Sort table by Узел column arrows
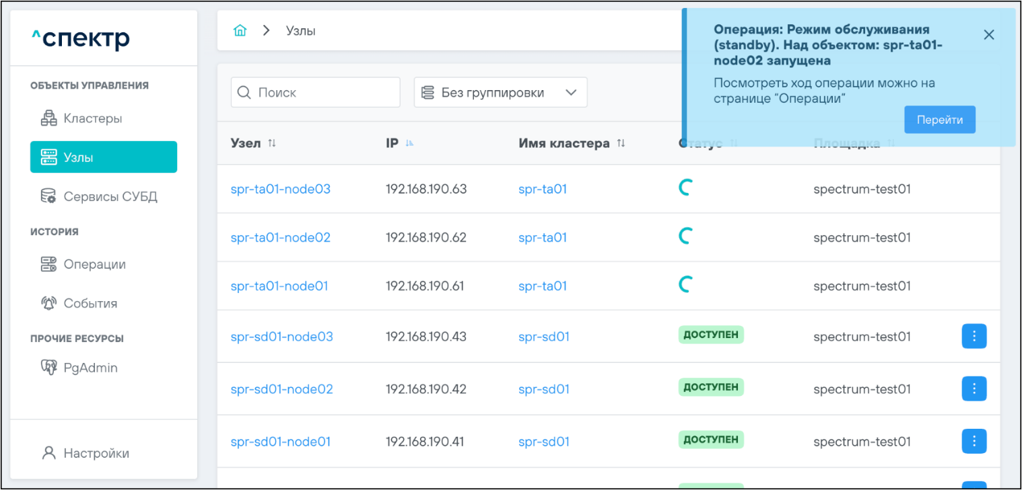Screen dimensions: 1022x490 [272, 144]
